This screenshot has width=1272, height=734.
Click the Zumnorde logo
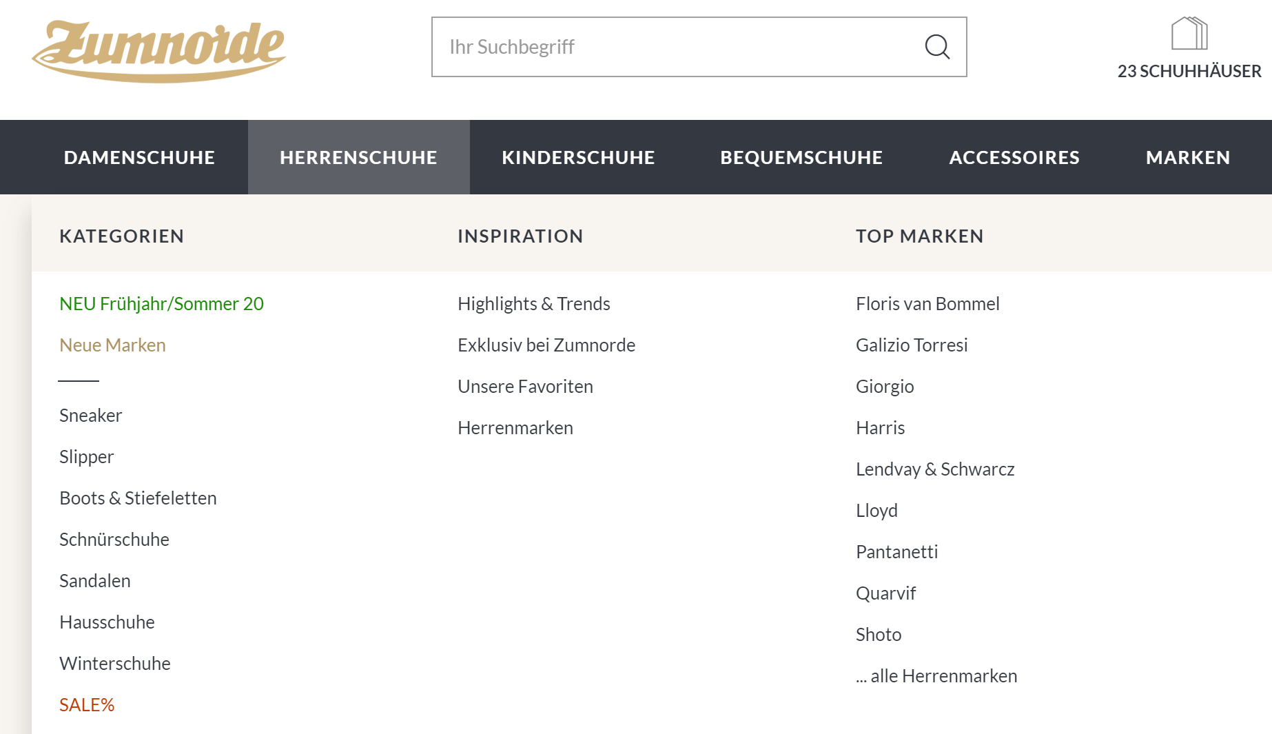159,51
